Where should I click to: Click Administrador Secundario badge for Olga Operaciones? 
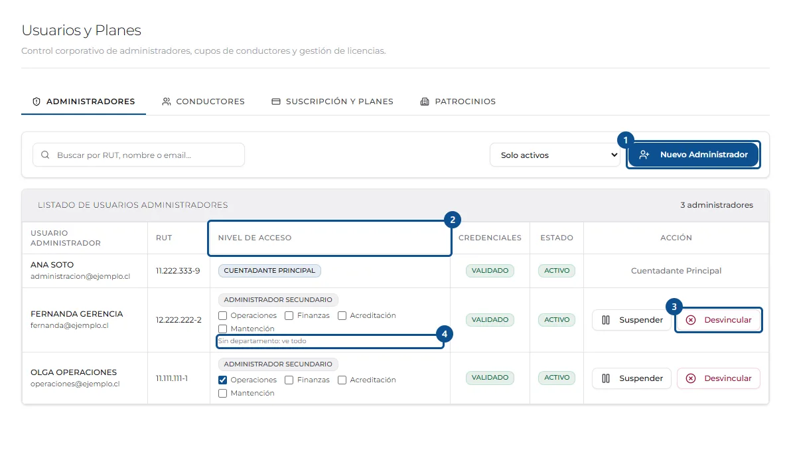[278, 364]
